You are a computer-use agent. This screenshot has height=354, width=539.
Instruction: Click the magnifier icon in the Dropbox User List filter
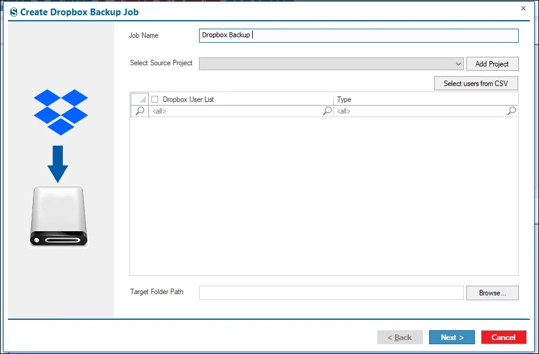pyautogui.click(x=327, y=110)
